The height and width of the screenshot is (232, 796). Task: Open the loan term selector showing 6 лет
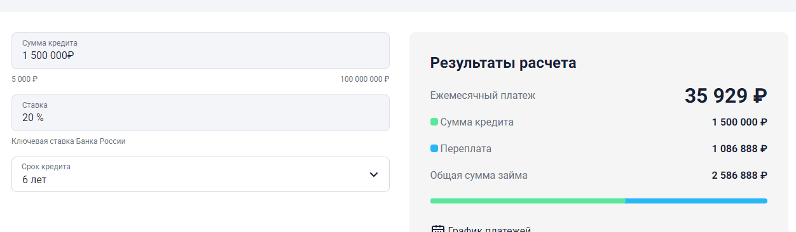tap(200, 174)
